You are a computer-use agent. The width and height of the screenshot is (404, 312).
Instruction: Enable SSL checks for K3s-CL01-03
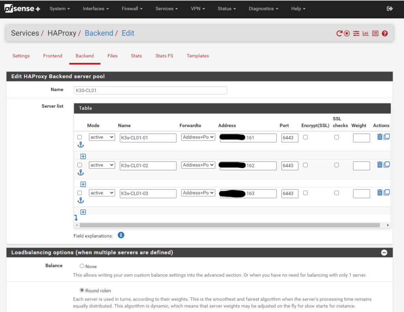click(x=337, y=193)
